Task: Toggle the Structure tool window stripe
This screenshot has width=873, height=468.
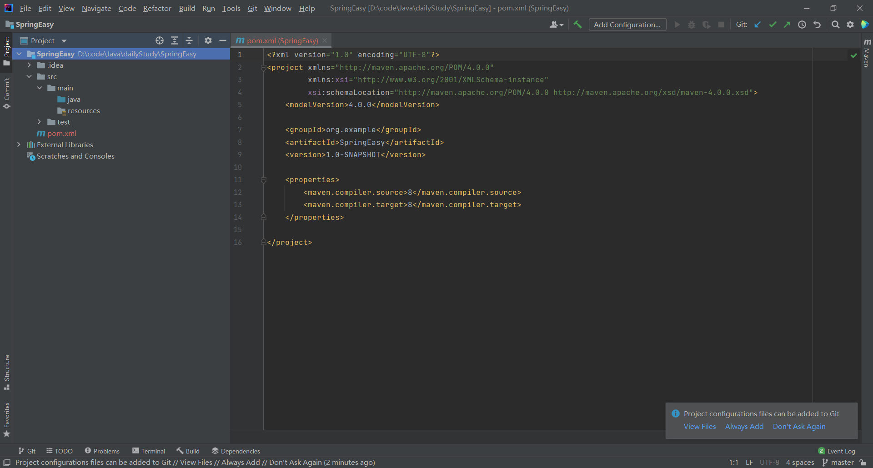Action: tap(7, 372)
